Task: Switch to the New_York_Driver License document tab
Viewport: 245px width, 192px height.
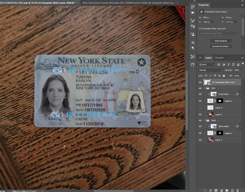Action: click(x=129, y=3)
